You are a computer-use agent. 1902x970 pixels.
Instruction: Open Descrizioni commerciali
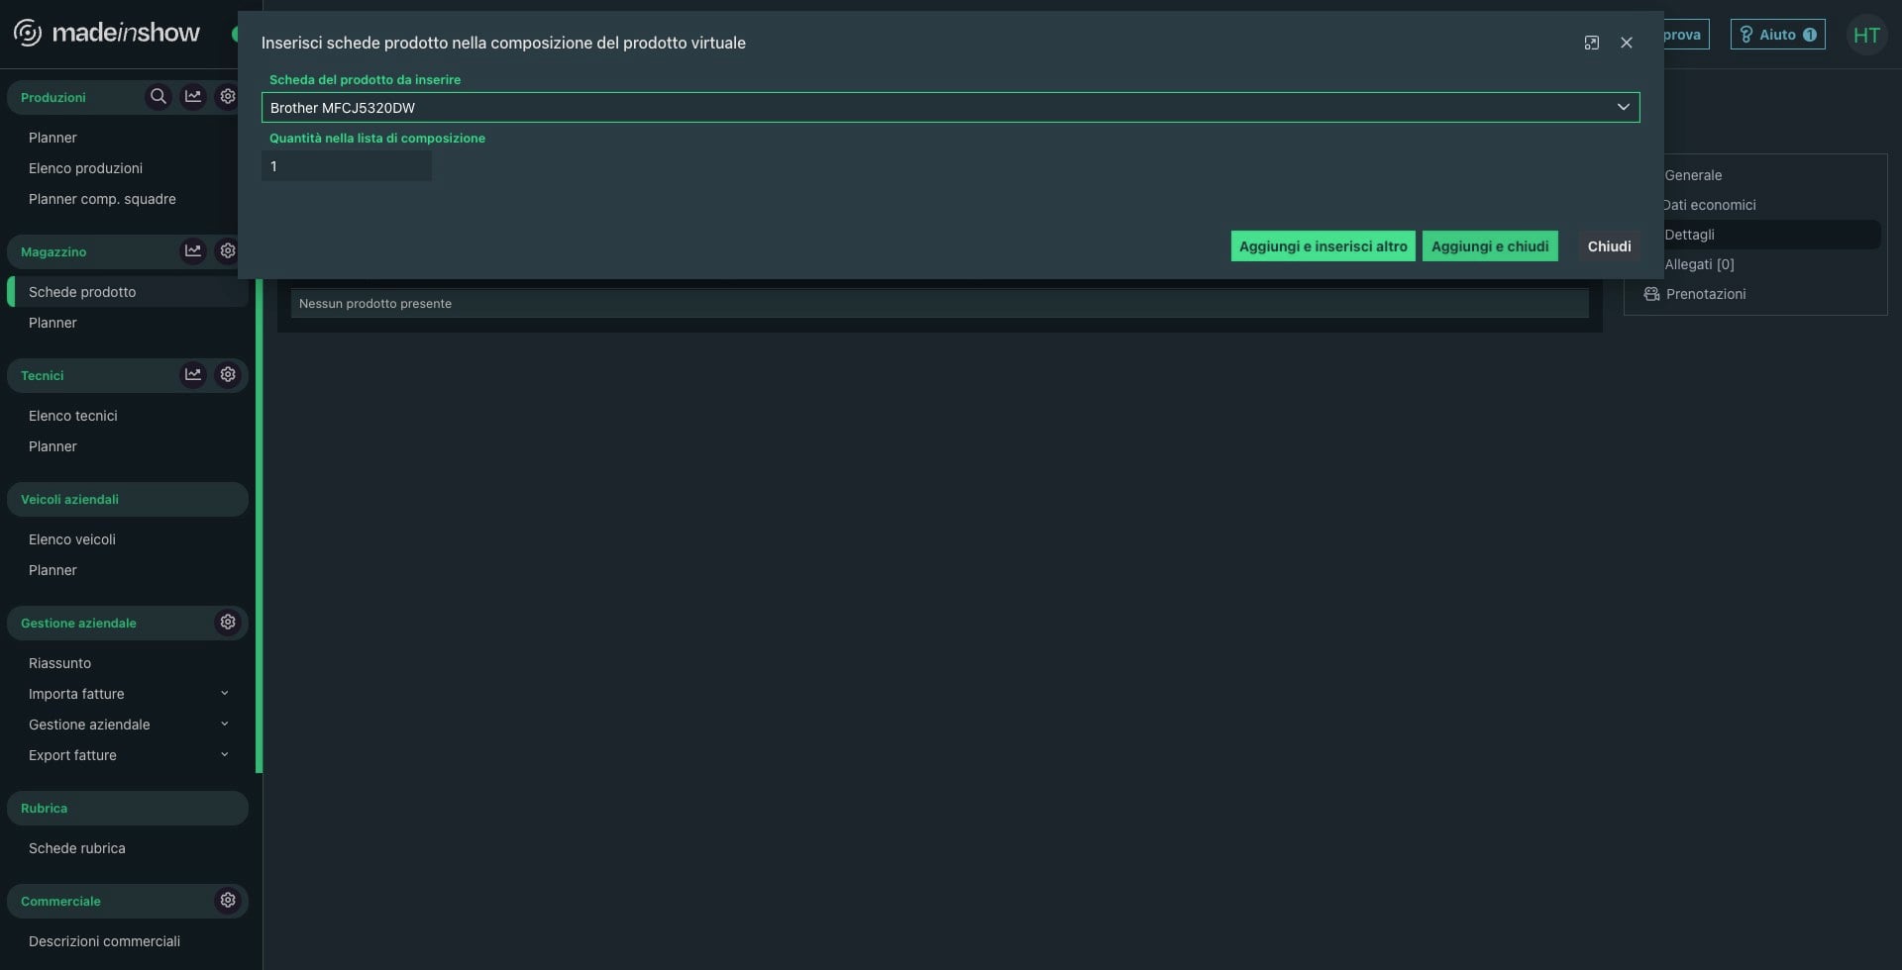[104, 941]
